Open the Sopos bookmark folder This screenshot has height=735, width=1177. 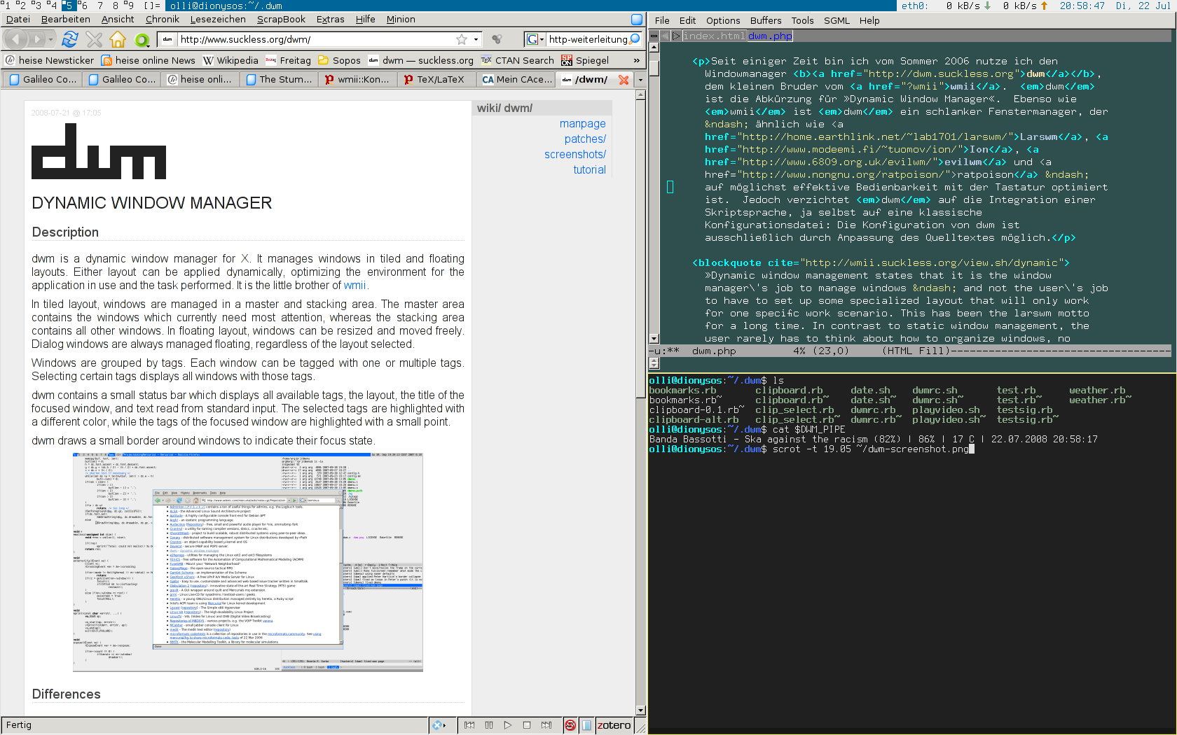[x=339, y=60]
